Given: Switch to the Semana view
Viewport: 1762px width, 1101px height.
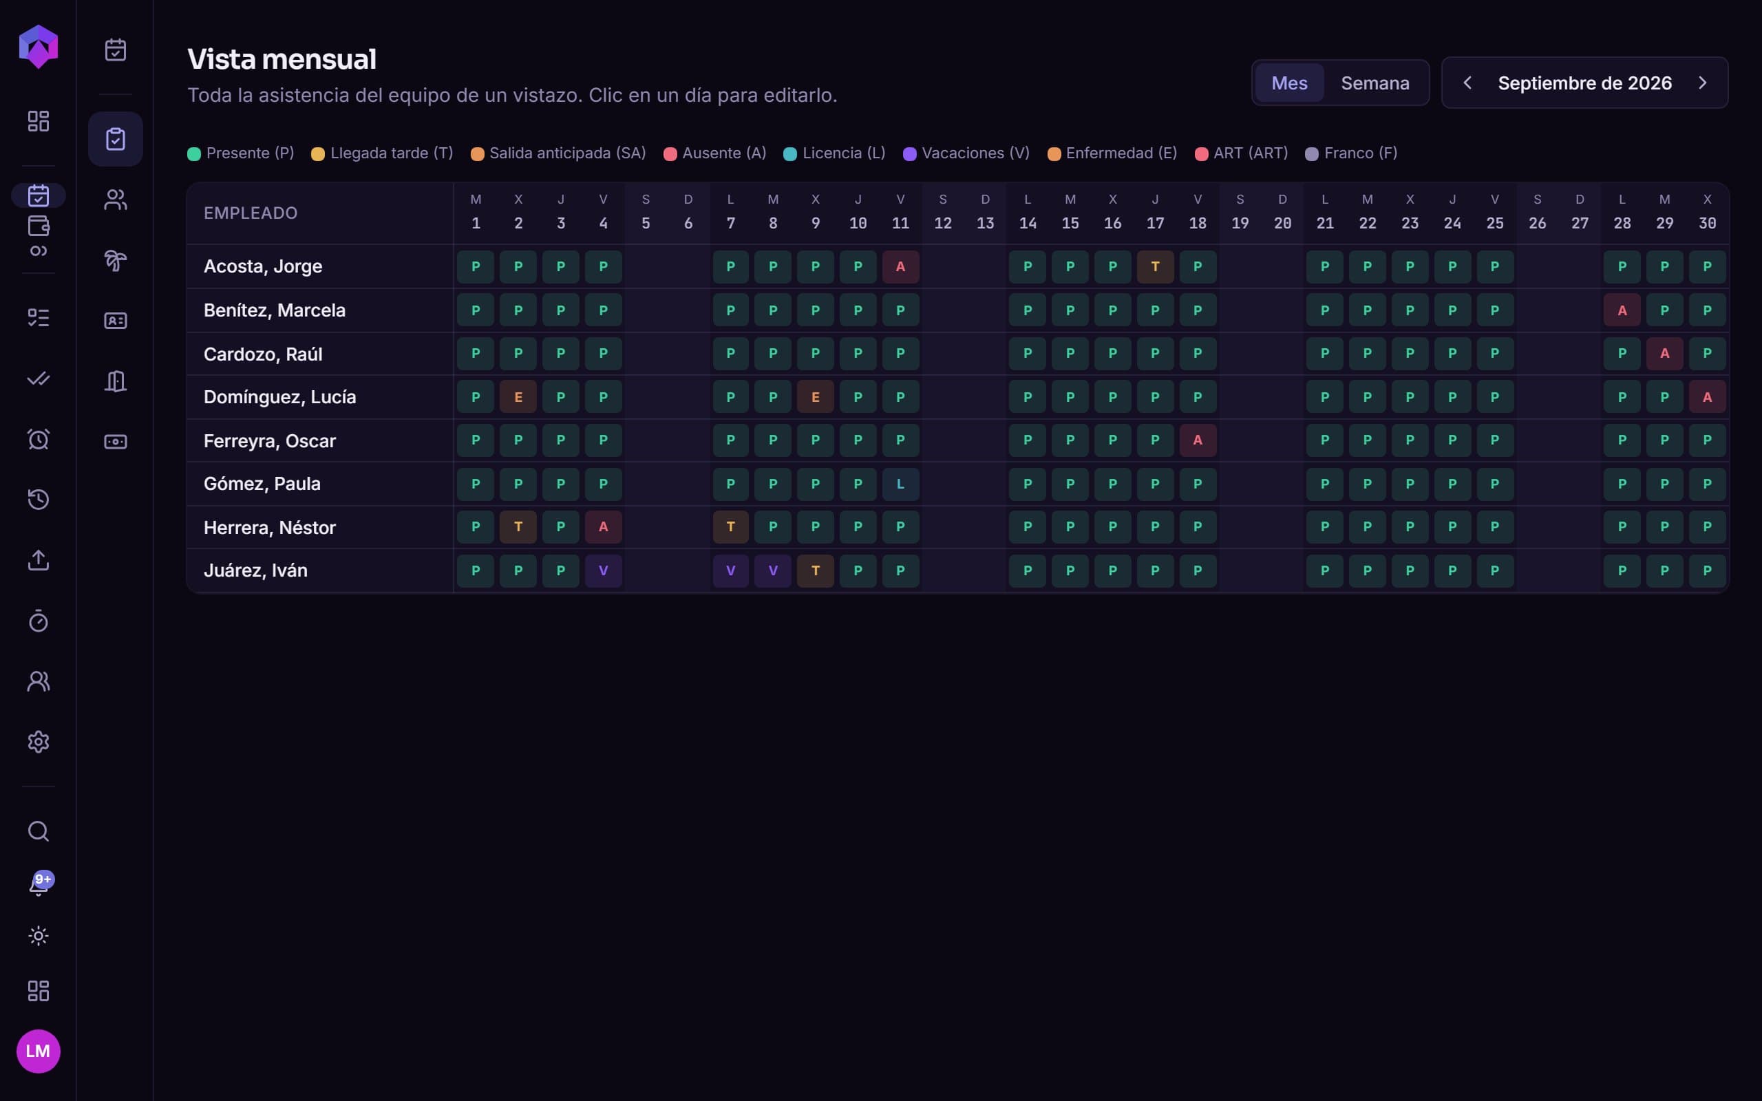Looking at the screenshot, I should click(1374, 83).
